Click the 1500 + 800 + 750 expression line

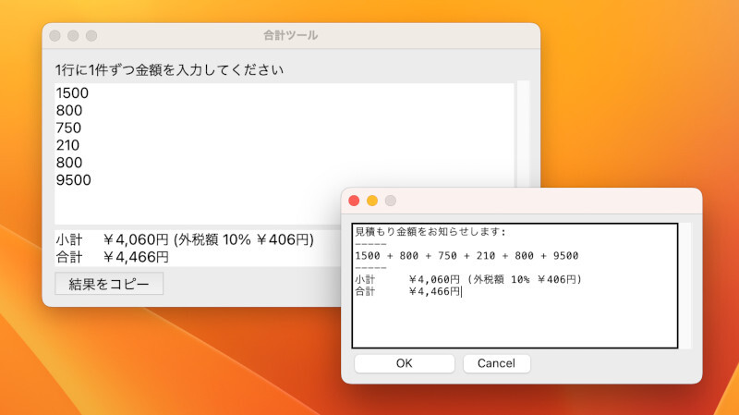(x=466, y=256)
